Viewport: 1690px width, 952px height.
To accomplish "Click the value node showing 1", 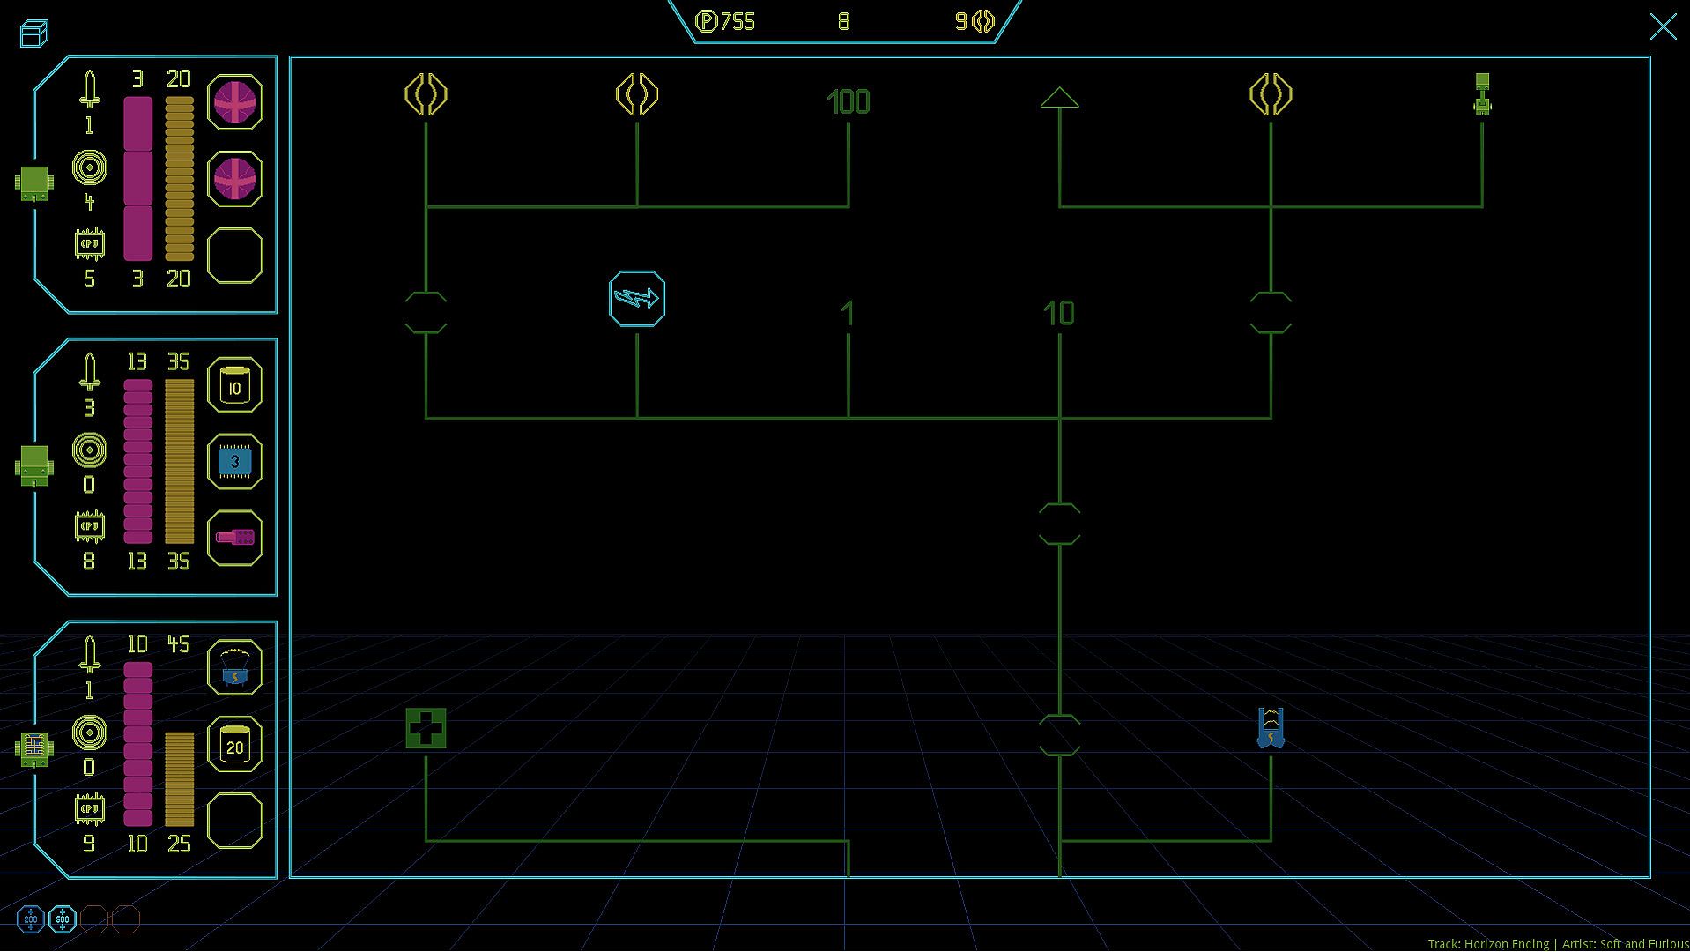I will pos(848,313).
